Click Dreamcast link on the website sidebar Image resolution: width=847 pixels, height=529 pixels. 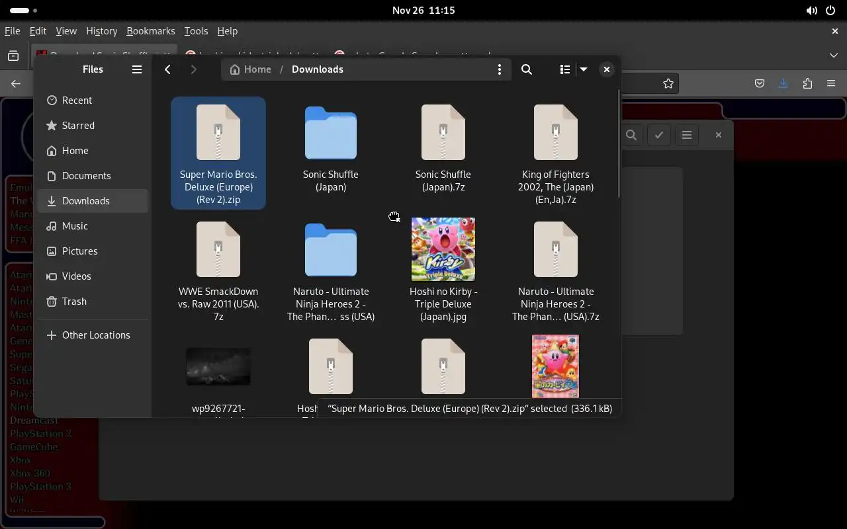[34, 421]
